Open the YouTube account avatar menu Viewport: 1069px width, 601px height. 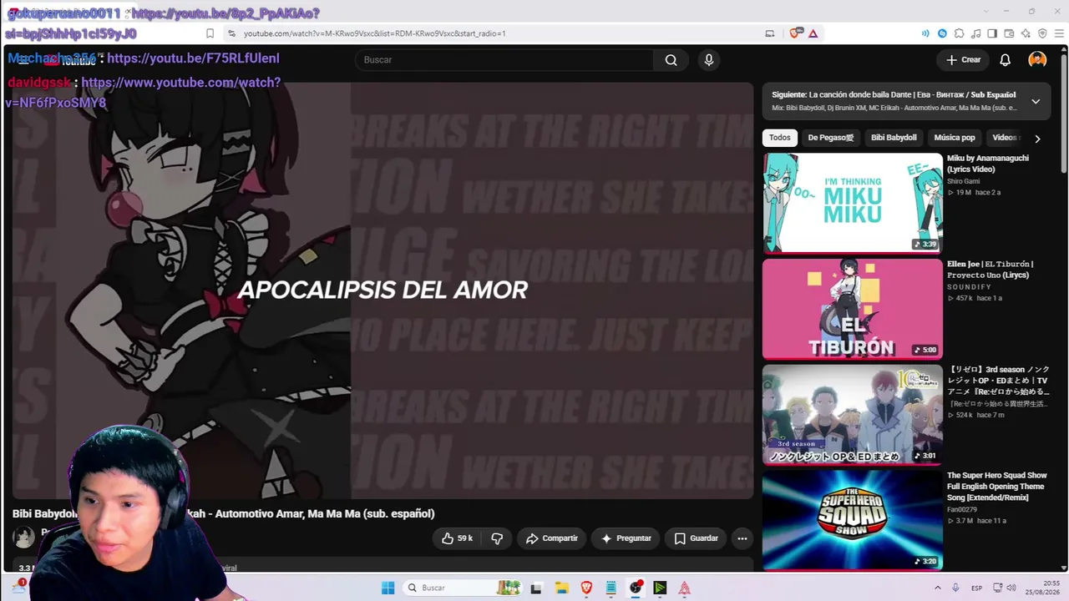point(1037,60)
